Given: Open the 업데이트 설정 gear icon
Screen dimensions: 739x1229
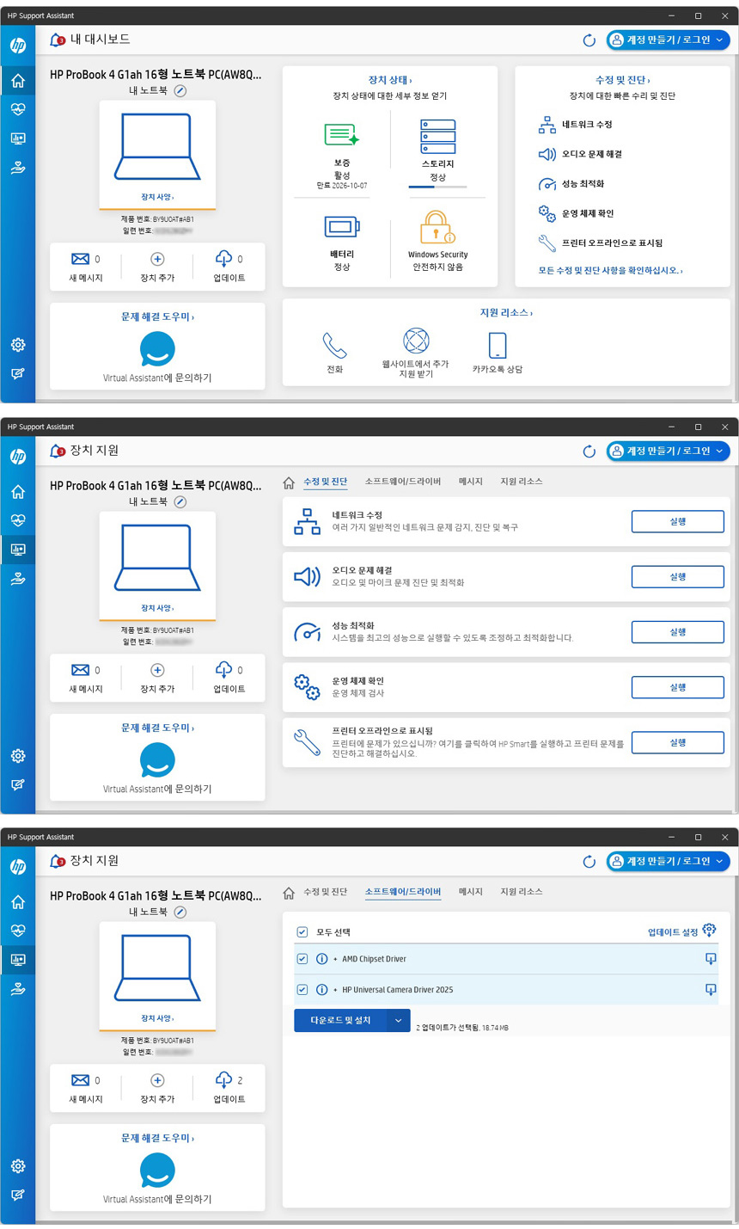Looking at the screenshot, I should tap(709, 931).
